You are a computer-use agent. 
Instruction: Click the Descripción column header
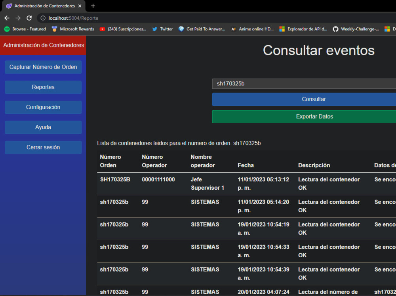tap(314, 166)
